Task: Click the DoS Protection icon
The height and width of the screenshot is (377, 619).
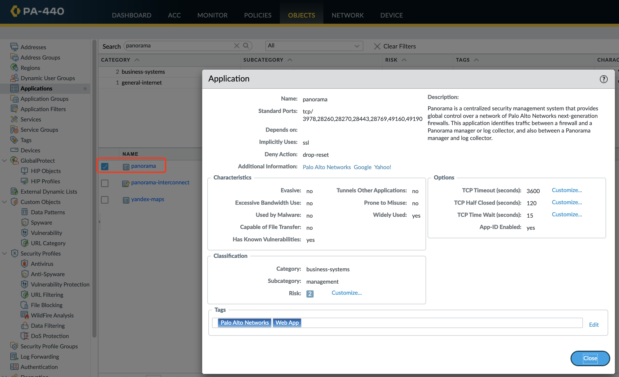Action: [25, 336]
